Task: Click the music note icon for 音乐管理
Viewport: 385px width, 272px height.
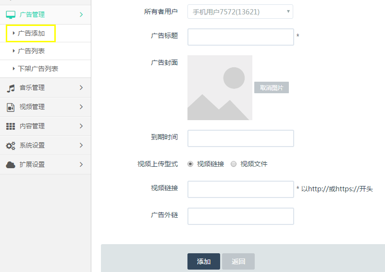Action: (11, 88)
